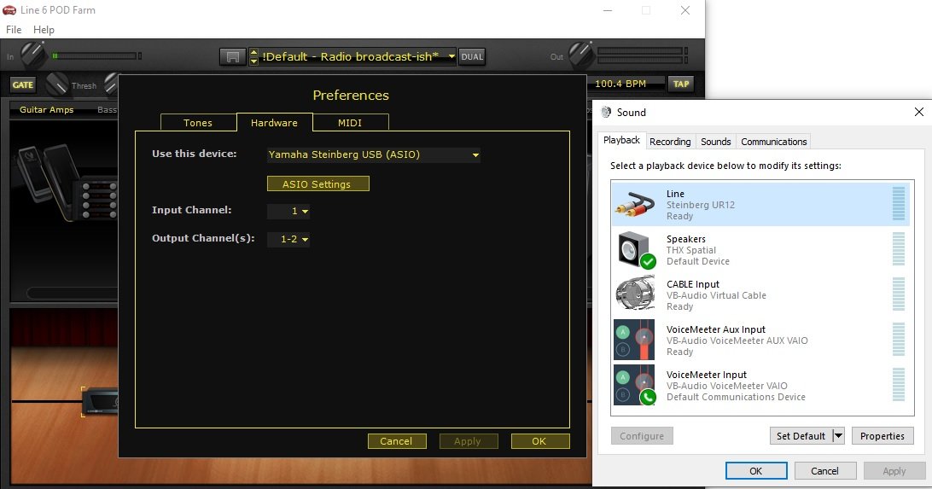Minimize the POD Farm window
The height and width of the screenshot is (489, 932).
[608, 10]
